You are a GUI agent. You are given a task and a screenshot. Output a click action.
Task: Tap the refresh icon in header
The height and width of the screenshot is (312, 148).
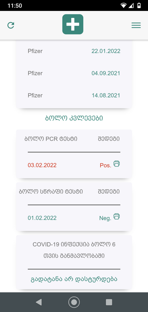coord(11,25)
